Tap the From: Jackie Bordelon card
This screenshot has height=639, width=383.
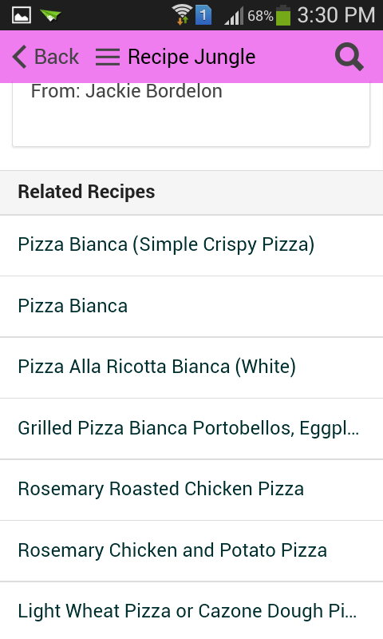pos(191,114)
